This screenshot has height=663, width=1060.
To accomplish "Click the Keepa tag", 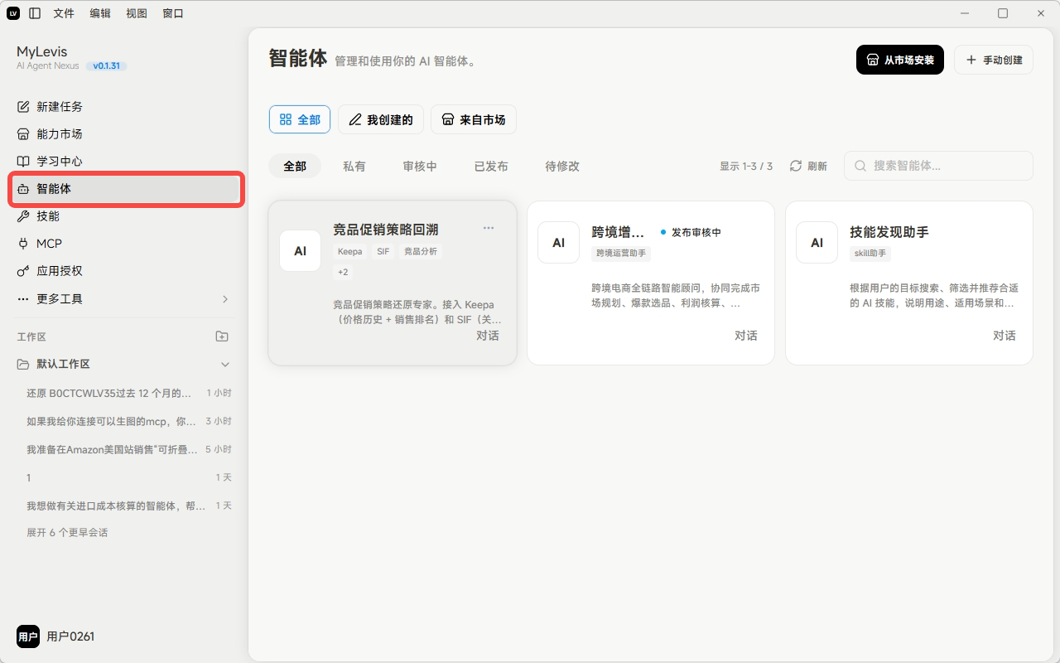I will (x=349, y=251).
